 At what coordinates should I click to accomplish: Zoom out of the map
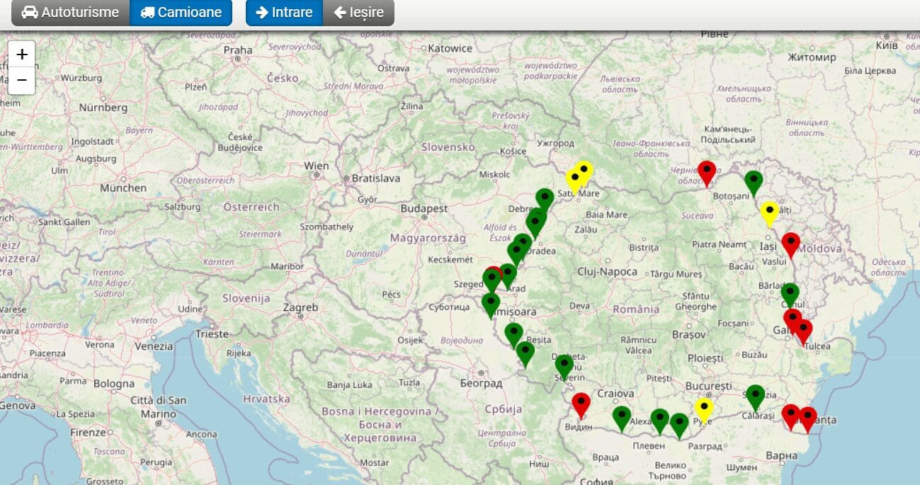point(22,81)
